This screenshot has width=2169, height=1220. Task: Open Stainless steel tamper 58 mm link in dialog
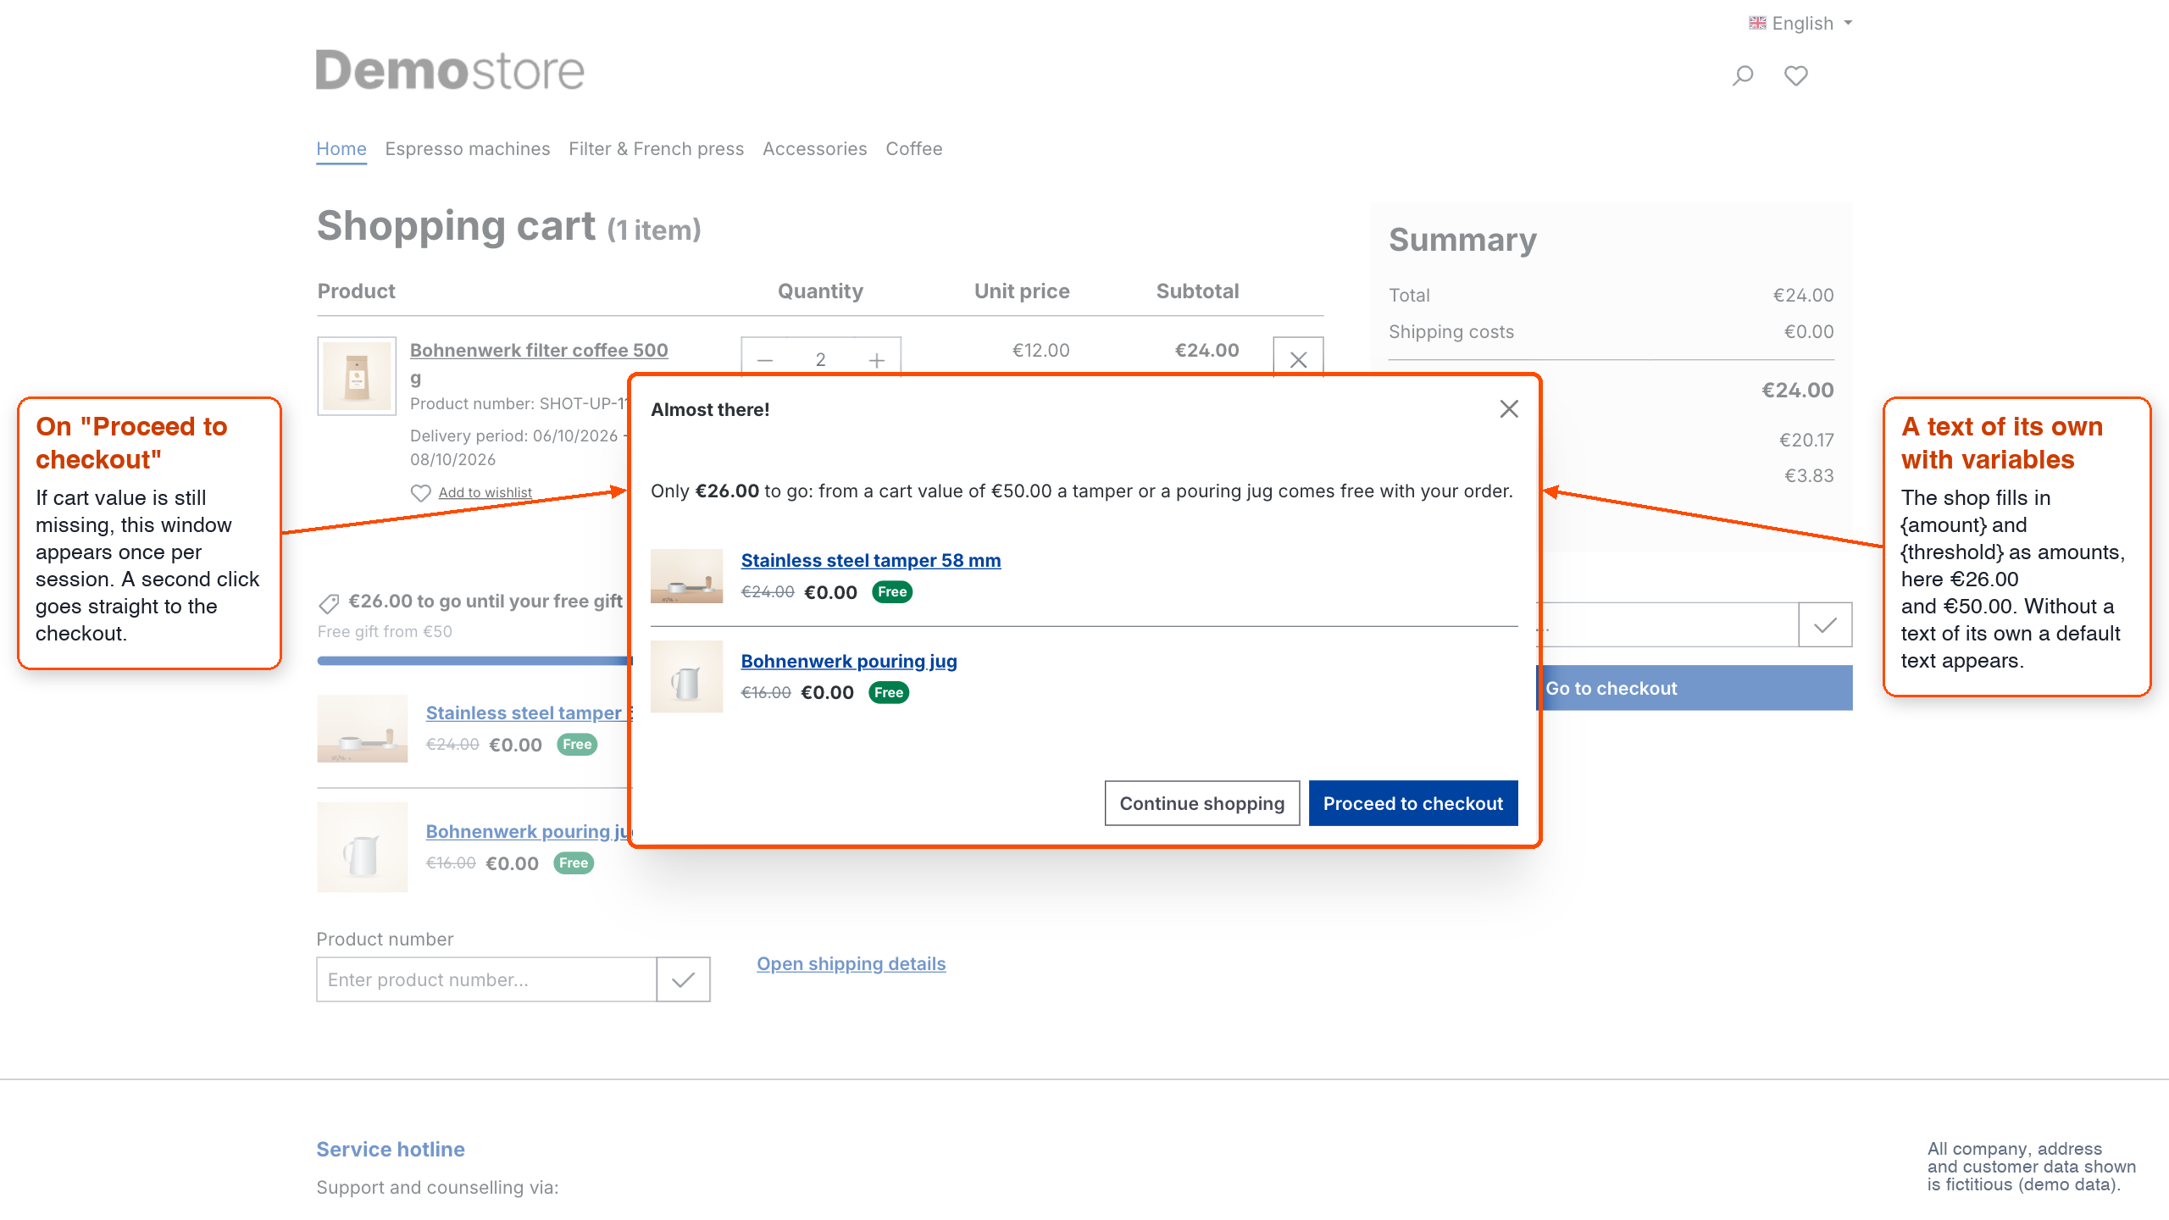tap(871, 560)
